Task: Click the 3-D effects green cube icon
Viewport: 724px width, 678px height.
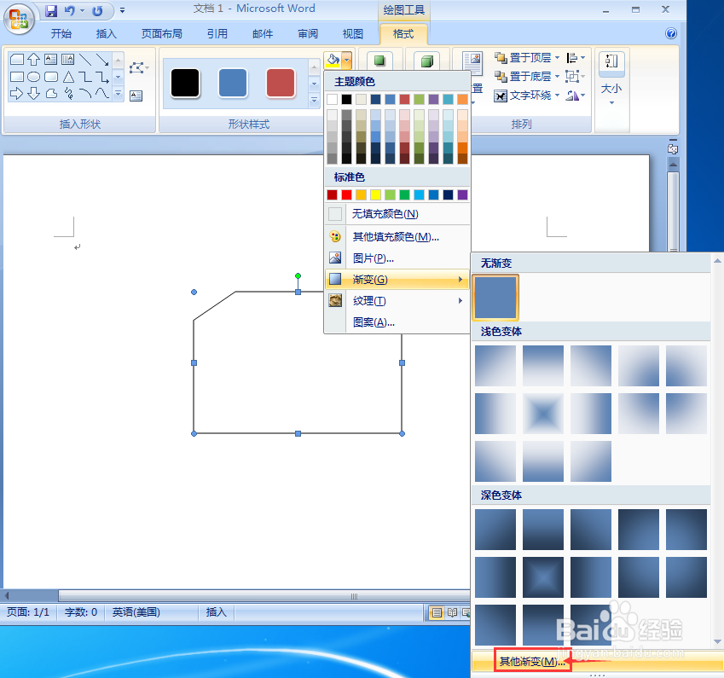Action: coord(426,61)
